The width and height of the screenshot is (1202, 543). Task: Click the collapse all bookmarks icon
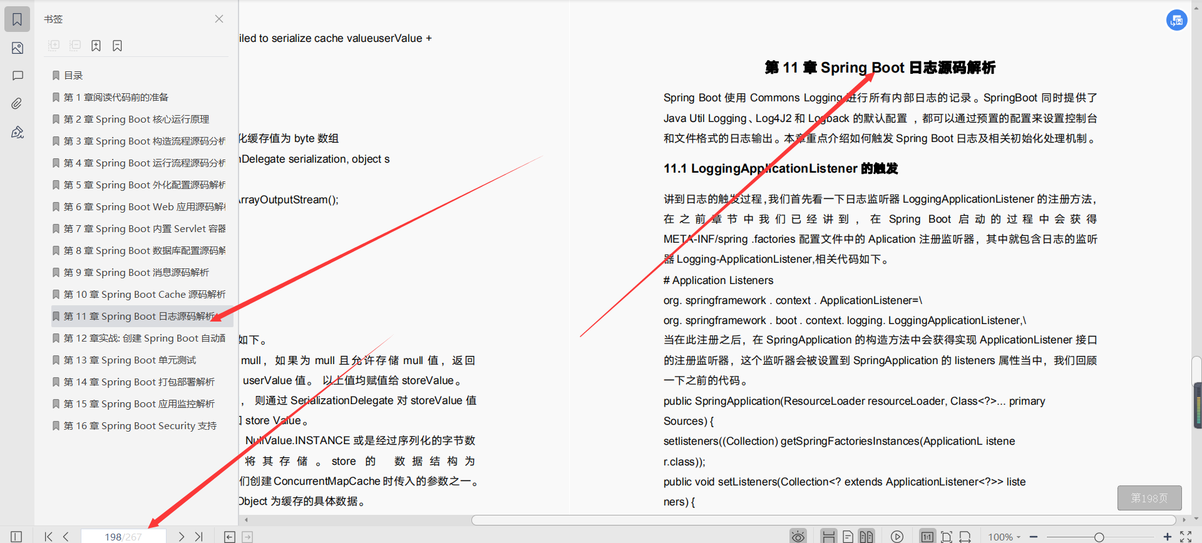pos(75,46)
